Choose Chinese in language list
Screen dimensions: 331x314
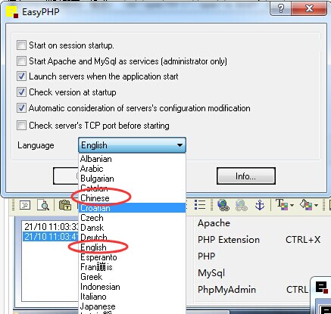[133, 198]
